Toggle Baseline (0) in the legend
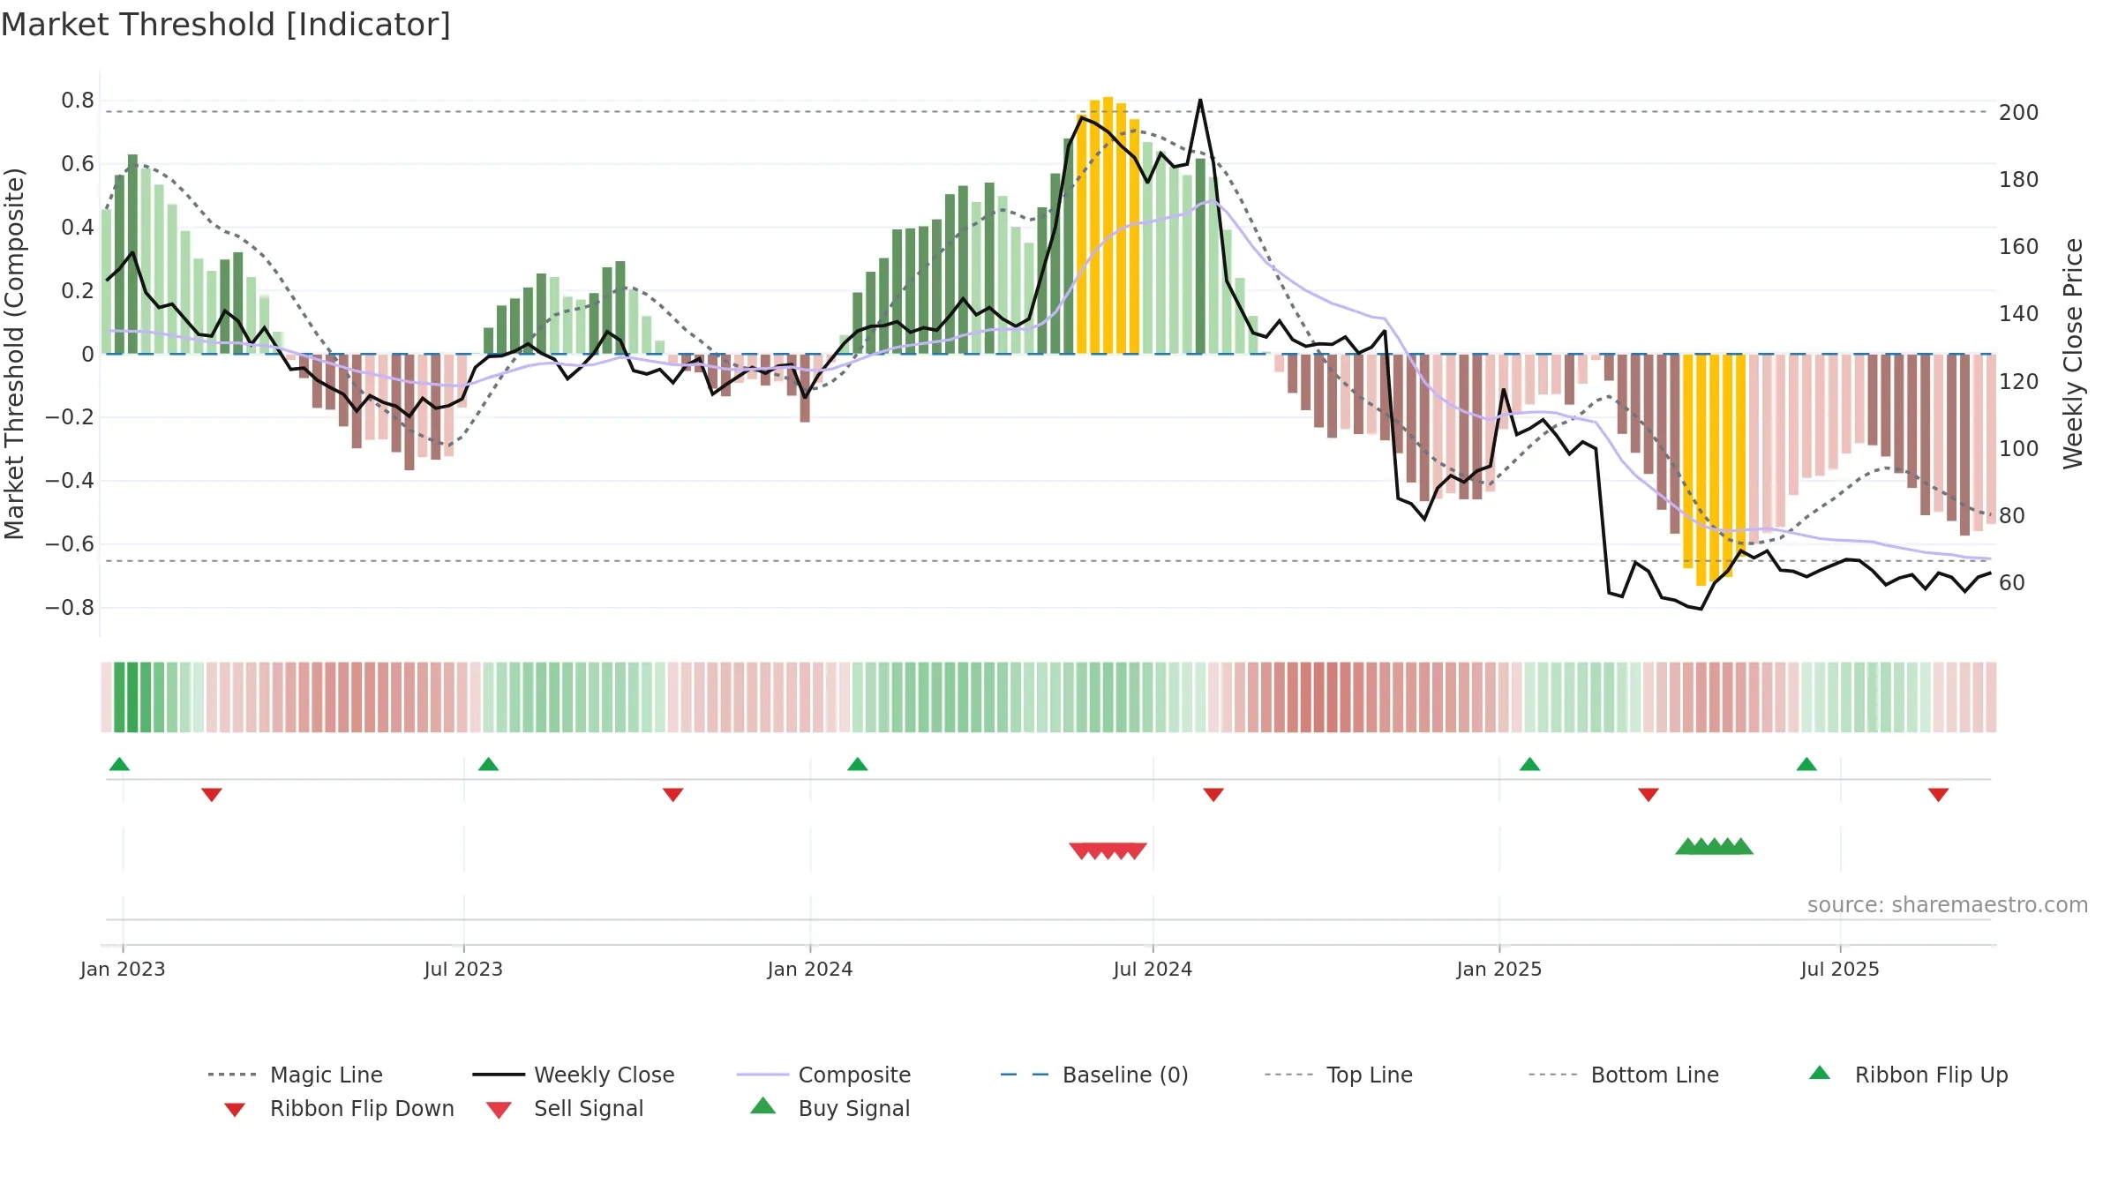This screenshot has height=1191, width=2118. click(1094, 1075)
